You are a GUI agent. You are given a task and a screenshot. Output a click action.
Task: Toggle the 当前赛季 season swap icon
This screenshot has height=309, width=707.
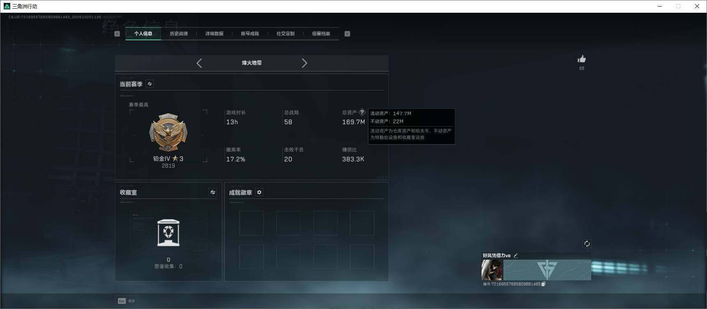click(x=150, y=84)
